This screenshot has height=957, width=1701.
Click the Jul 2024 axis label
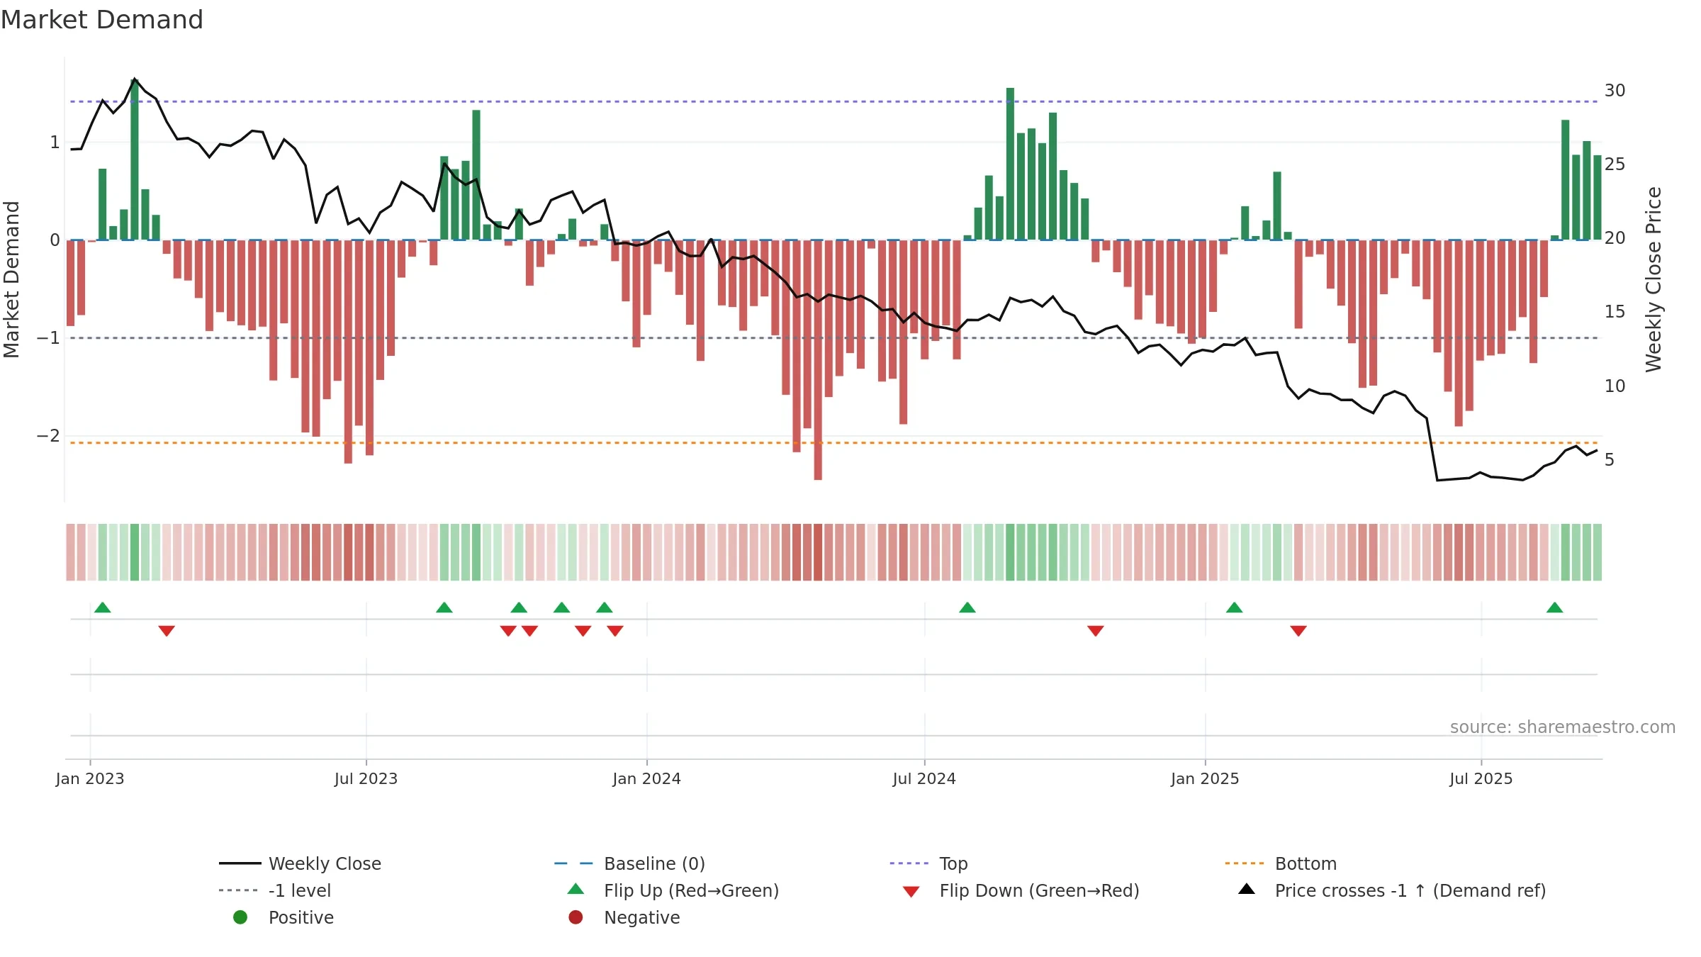pos(924,778)
